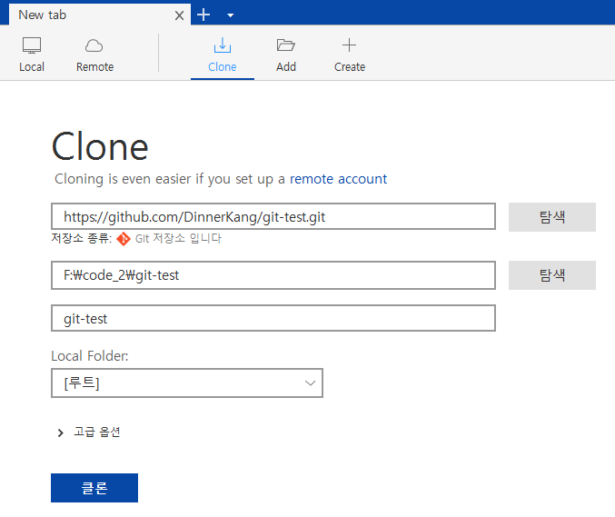Edit the repository URL field

pos(273,216)
